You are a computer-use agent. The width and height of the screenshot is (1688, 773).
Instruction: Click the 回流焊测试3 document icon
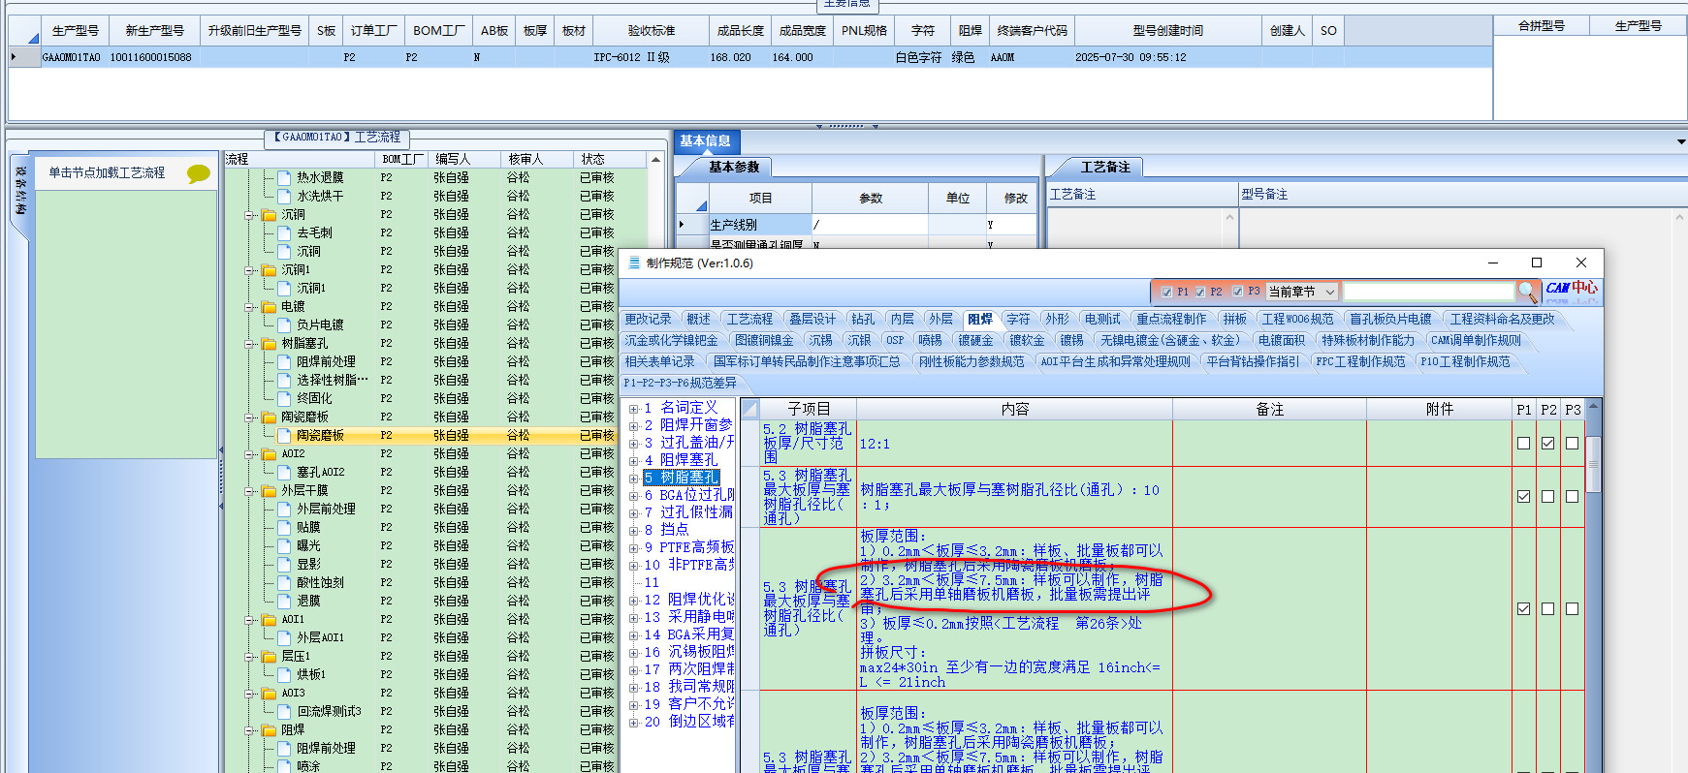pyautogui.click(x=284, y=711)
